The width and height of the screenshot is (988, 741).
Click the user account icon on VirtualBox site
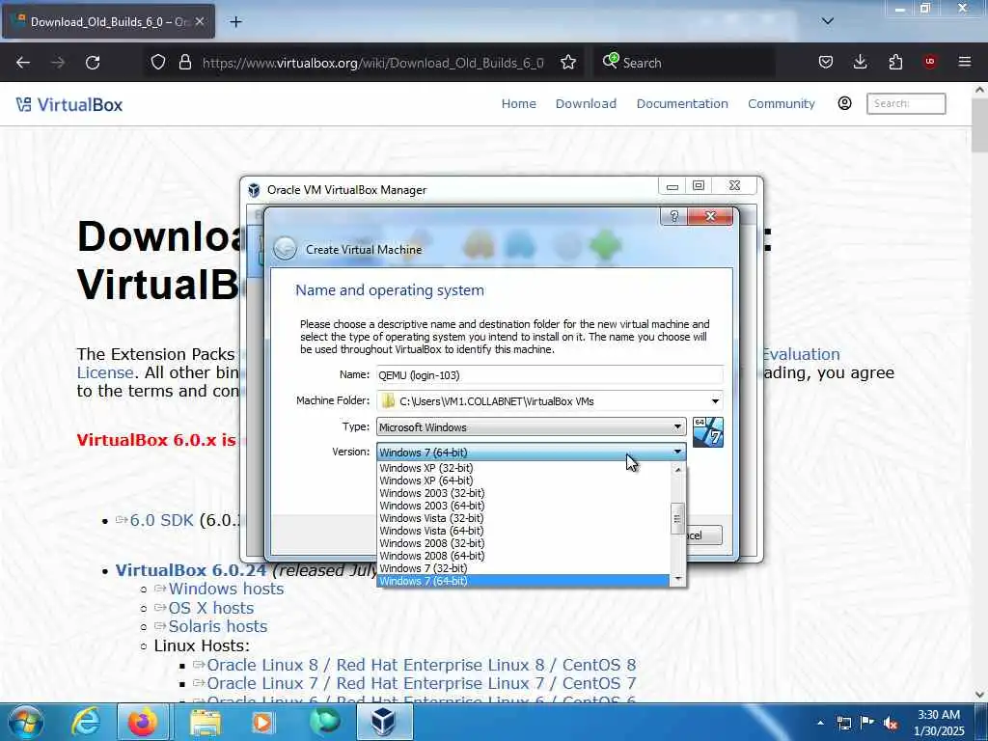click(844, 103)
